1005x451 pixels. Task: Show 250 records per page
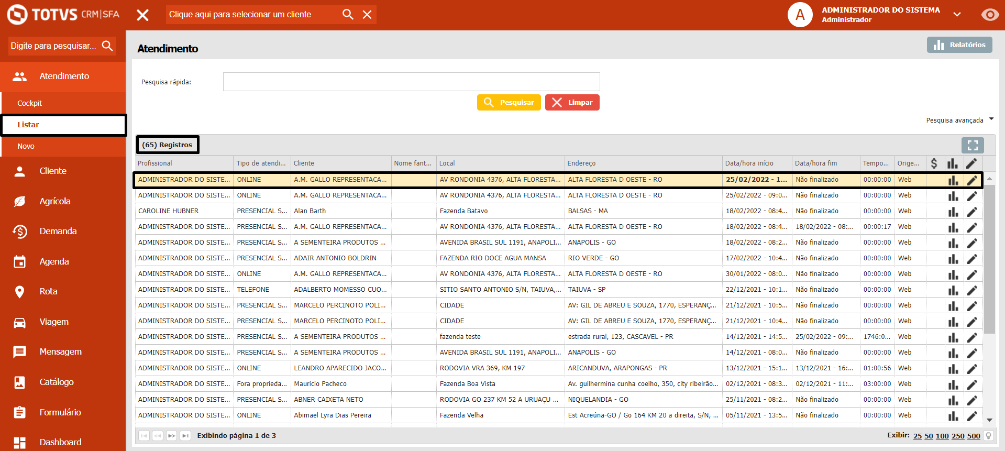click(958, 436)
